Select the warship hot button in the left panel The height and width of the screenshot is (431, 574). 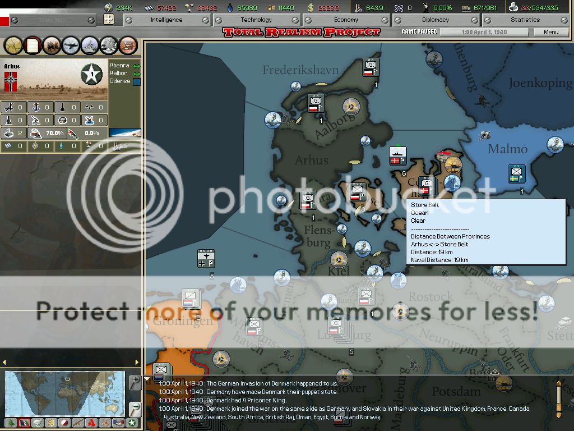[x=90, y=45]
